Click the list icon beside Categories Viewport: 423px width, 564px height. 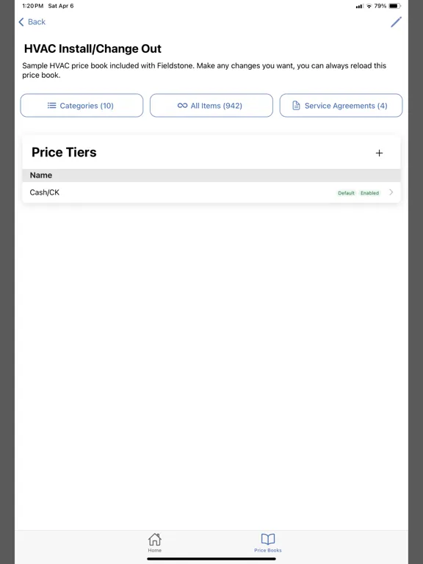point(52,106)
